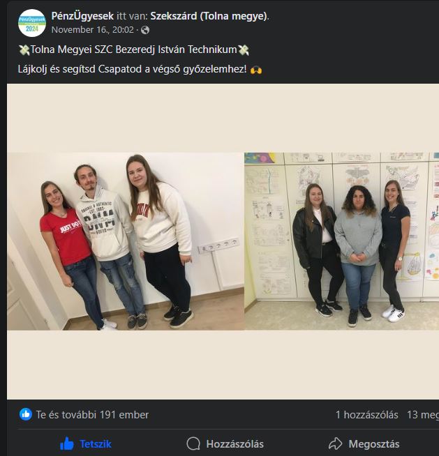Open the PénzÜgyesek 2024 profile picture
Screen dimensions: 439x456
pyautogui.click(x=31, y=23)
